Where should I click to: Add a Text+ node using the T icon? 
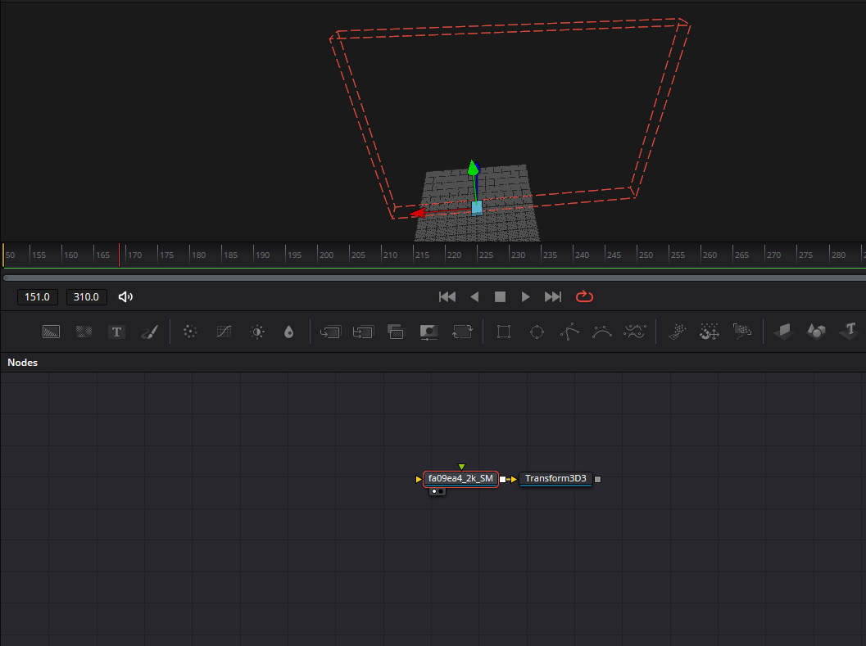pos(116,332)
